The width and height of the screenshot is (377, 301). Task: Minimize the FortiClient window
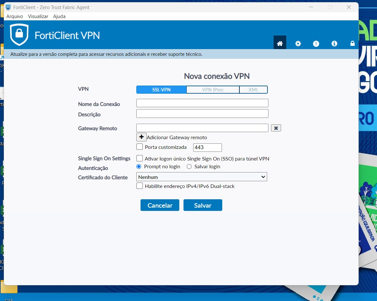coord(311,7)
